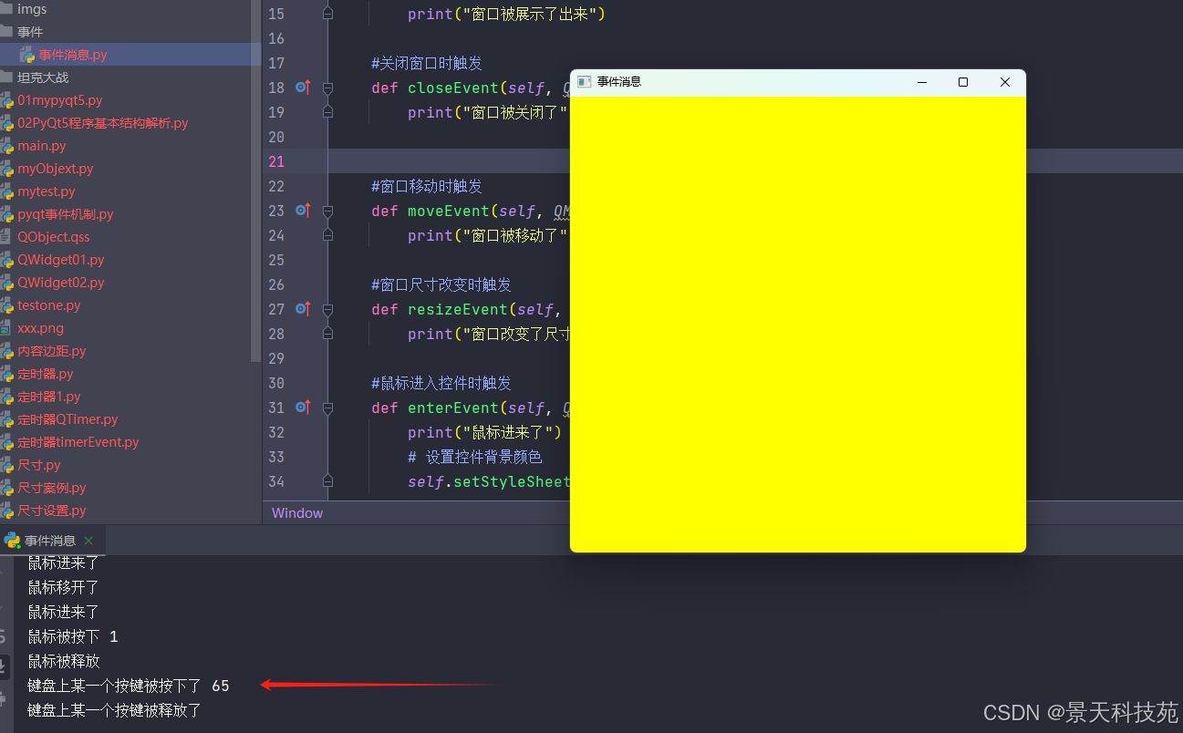This screenshot has height=733, width=1183.
Task: Click the 事件 folder icon
Action: pyautogui.click(x=5, y=32)
